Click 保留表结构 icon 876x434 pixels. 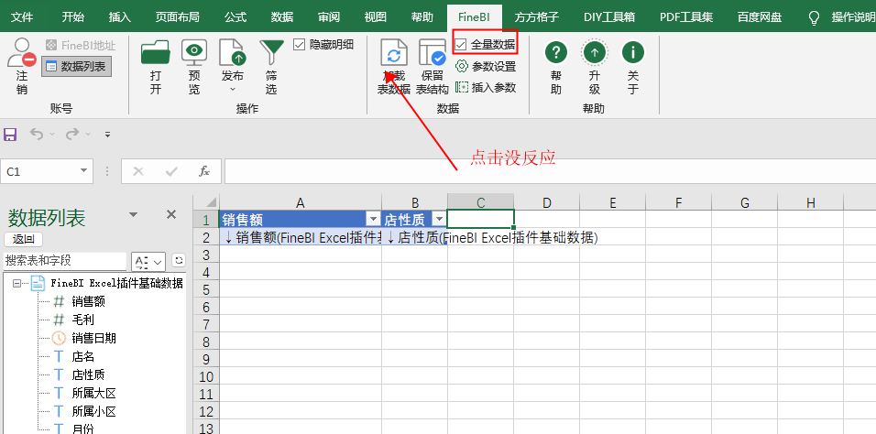[x=432, y=54]
